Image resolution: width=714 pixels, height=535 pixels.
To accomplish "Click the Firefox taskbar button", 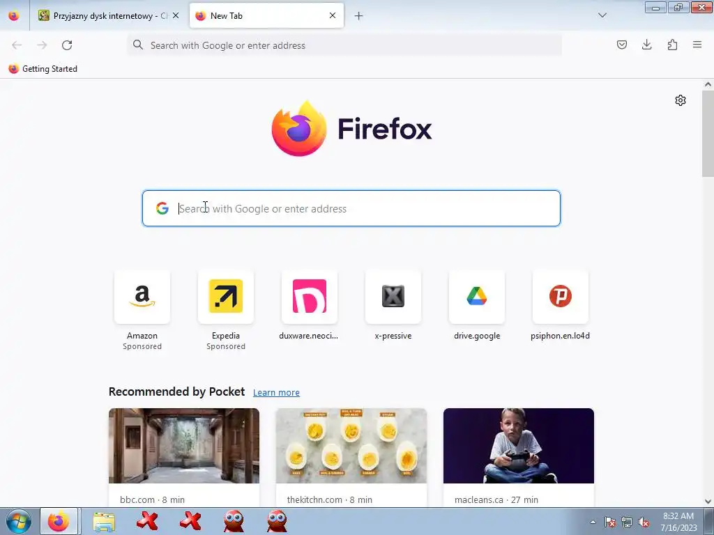I will tap(59, 521).
